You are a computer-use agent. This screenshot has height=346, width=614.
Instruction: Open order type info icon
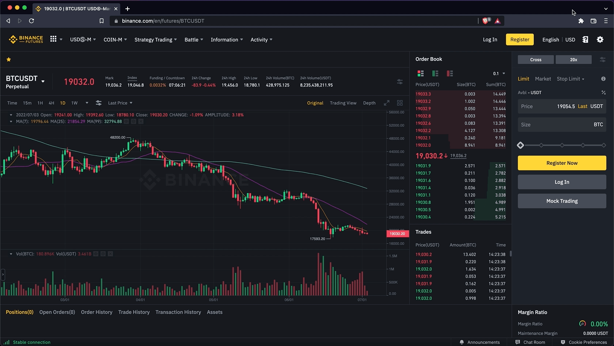[603, 79]
